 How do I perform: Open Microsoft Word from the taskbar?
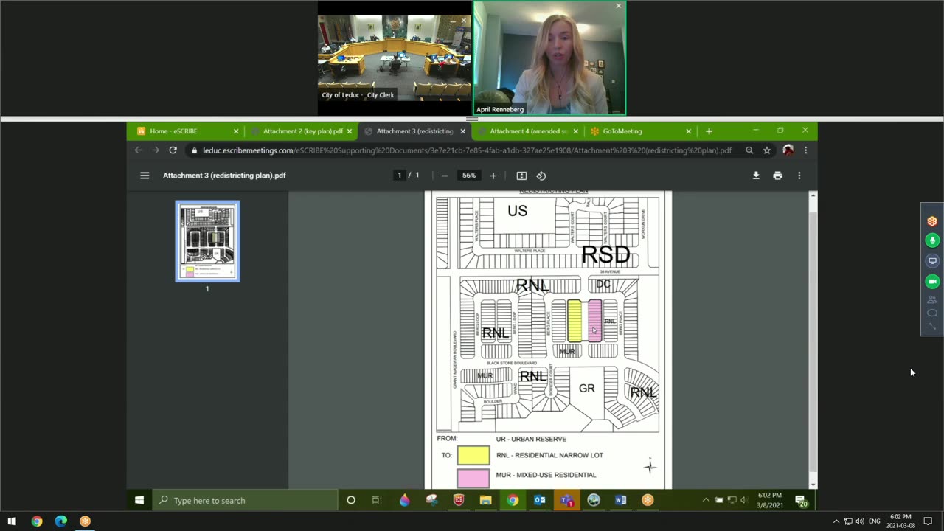click(x=621, y=500)
